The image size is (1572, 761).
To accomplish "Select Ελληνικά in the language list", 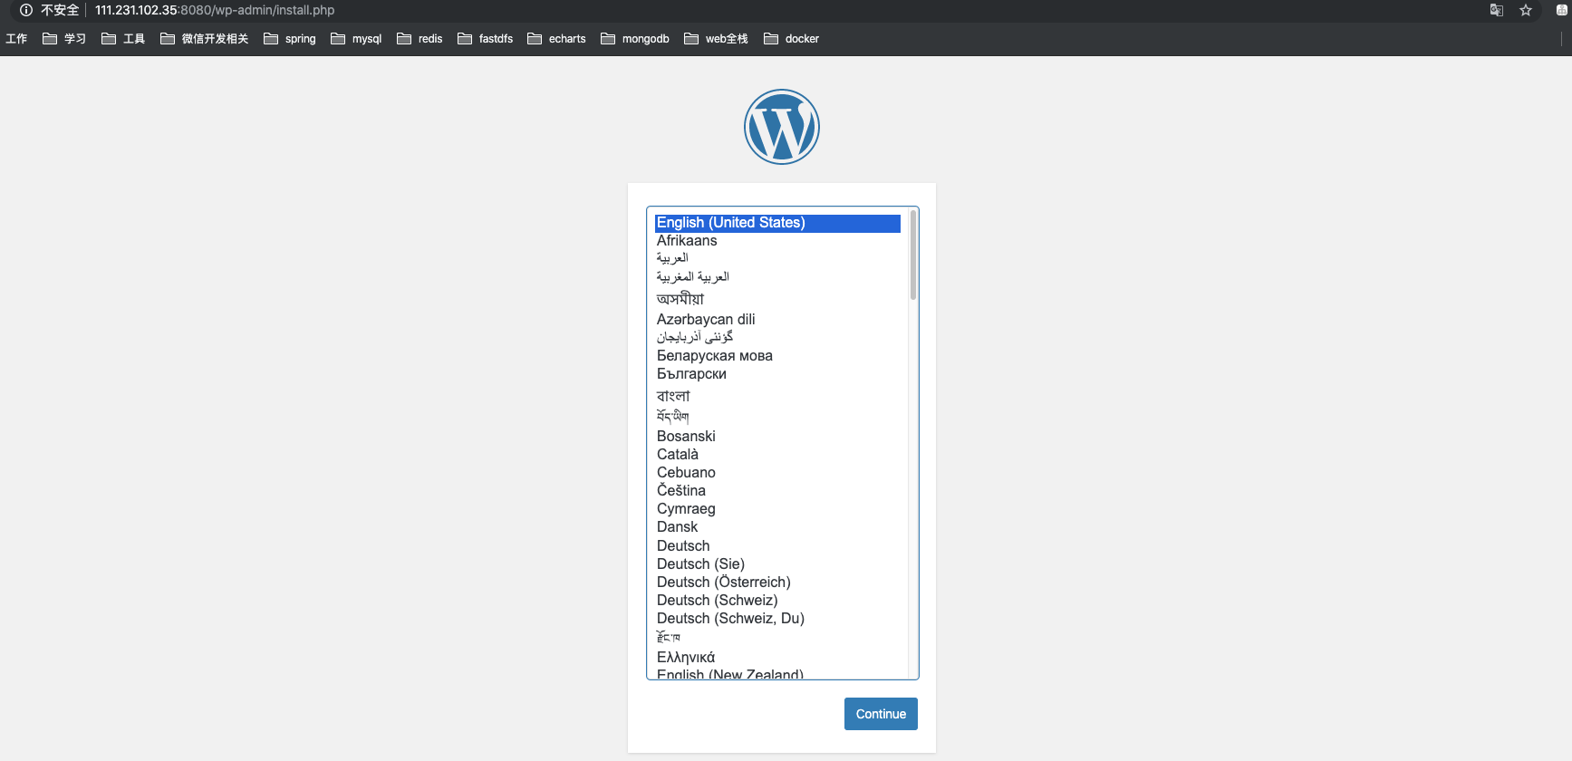I will [777, 658].
